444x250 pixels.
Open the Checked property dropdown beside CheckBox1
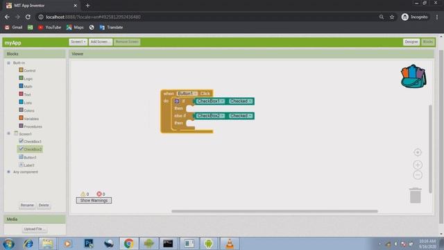click(x=240, y=101)
